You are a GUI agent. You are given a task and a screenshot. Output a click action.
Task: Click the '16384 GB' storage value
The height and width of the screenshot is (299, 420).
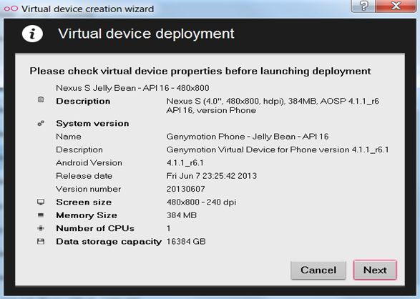pos(186,242)
